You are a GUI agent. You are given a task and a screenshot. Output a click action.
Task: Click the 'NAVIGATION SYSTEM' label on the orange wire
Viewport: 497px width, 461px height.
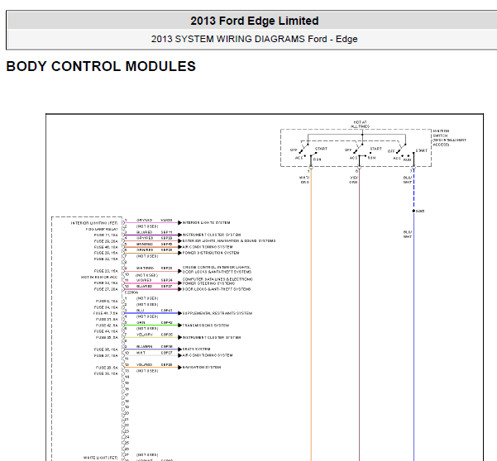pos(202,368)
